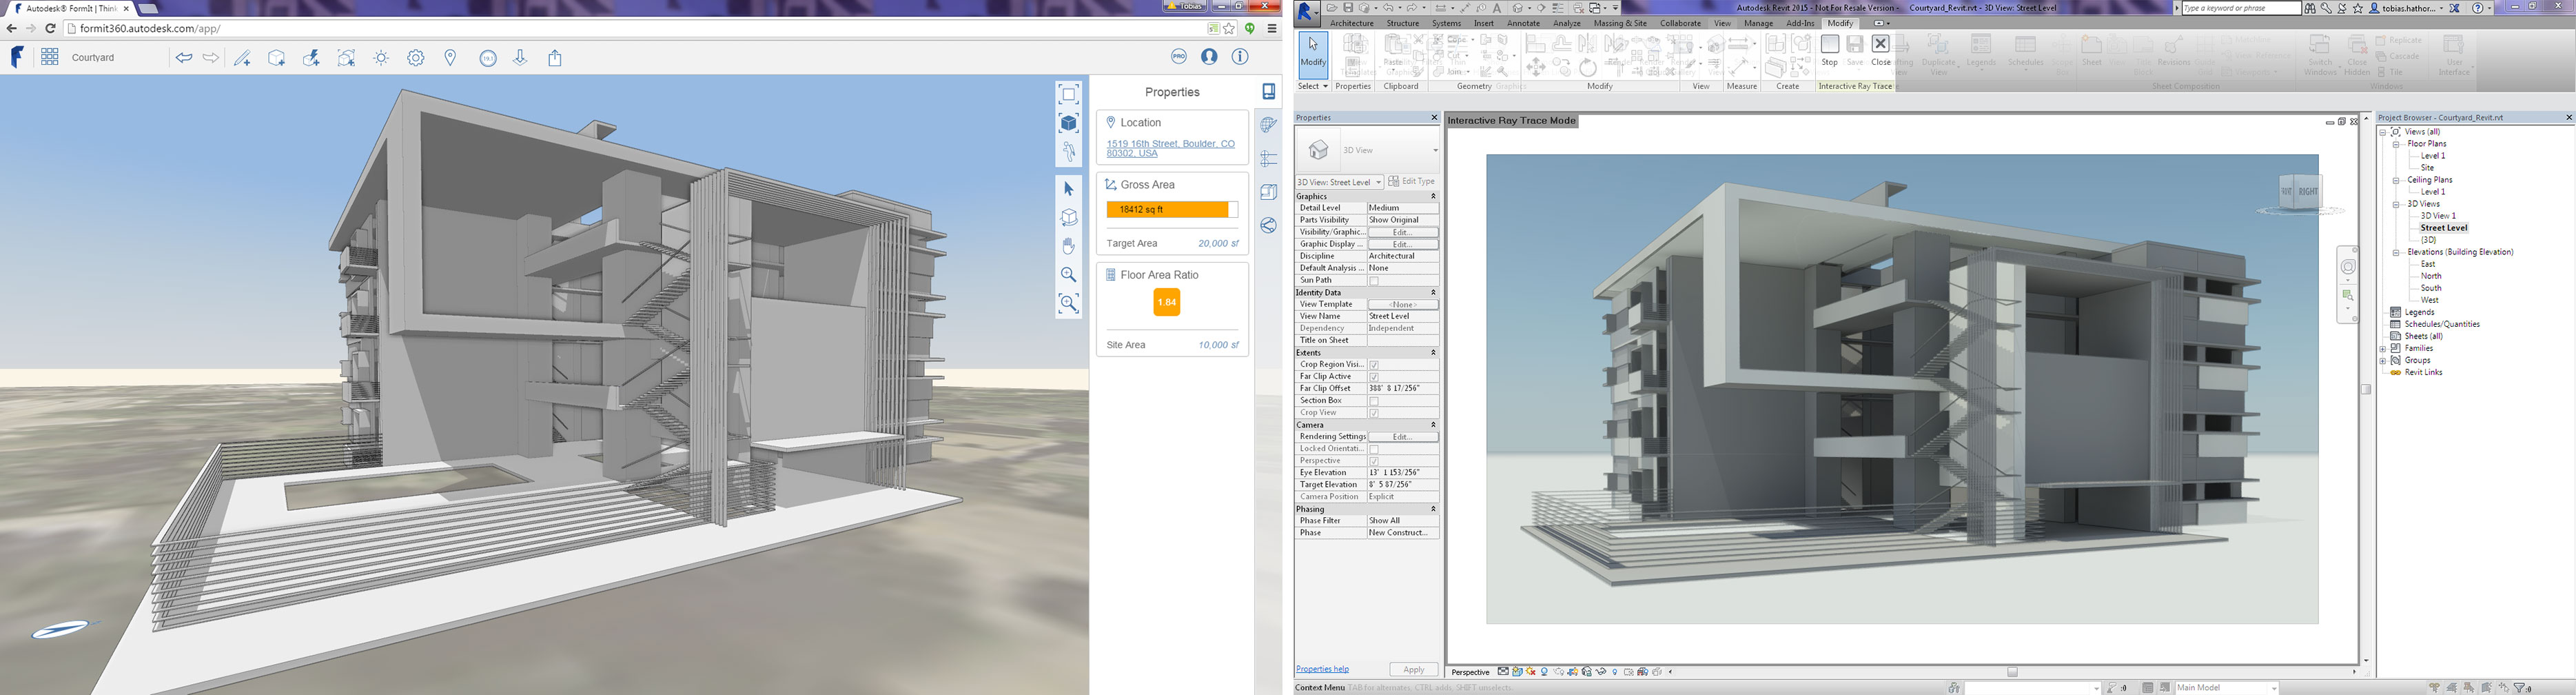Screen dimensions: 2576x695
Task: Collapse the Floor Plans tree node
Action: (x=2396, y=144)
